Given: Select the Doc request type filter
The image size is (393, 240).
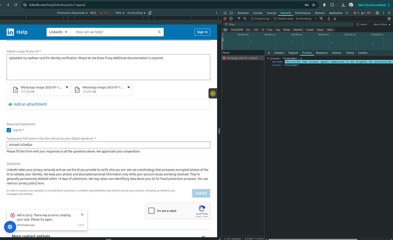Looking at the screenshot, I should 248,30.
